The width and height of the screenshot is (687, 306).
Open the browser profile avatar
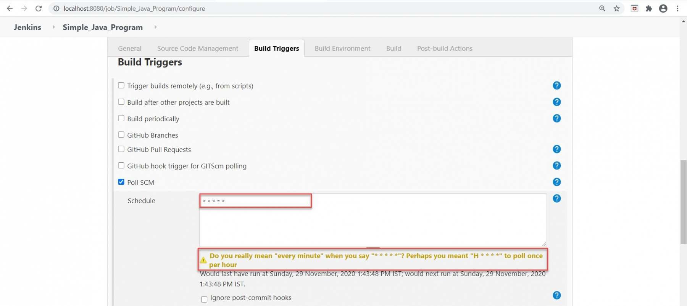[x=663, y=8]
